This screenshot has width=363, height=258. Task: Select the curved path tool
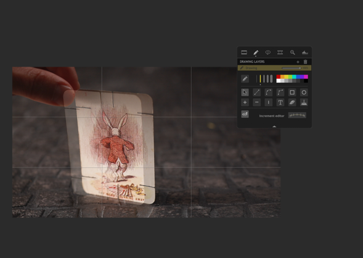(x=269, y=93)
